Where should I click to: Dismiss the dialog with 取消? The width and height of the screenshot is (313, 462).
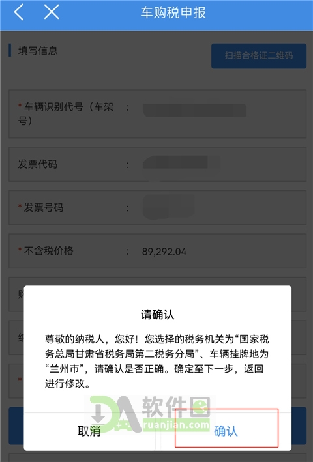point(89,431)
